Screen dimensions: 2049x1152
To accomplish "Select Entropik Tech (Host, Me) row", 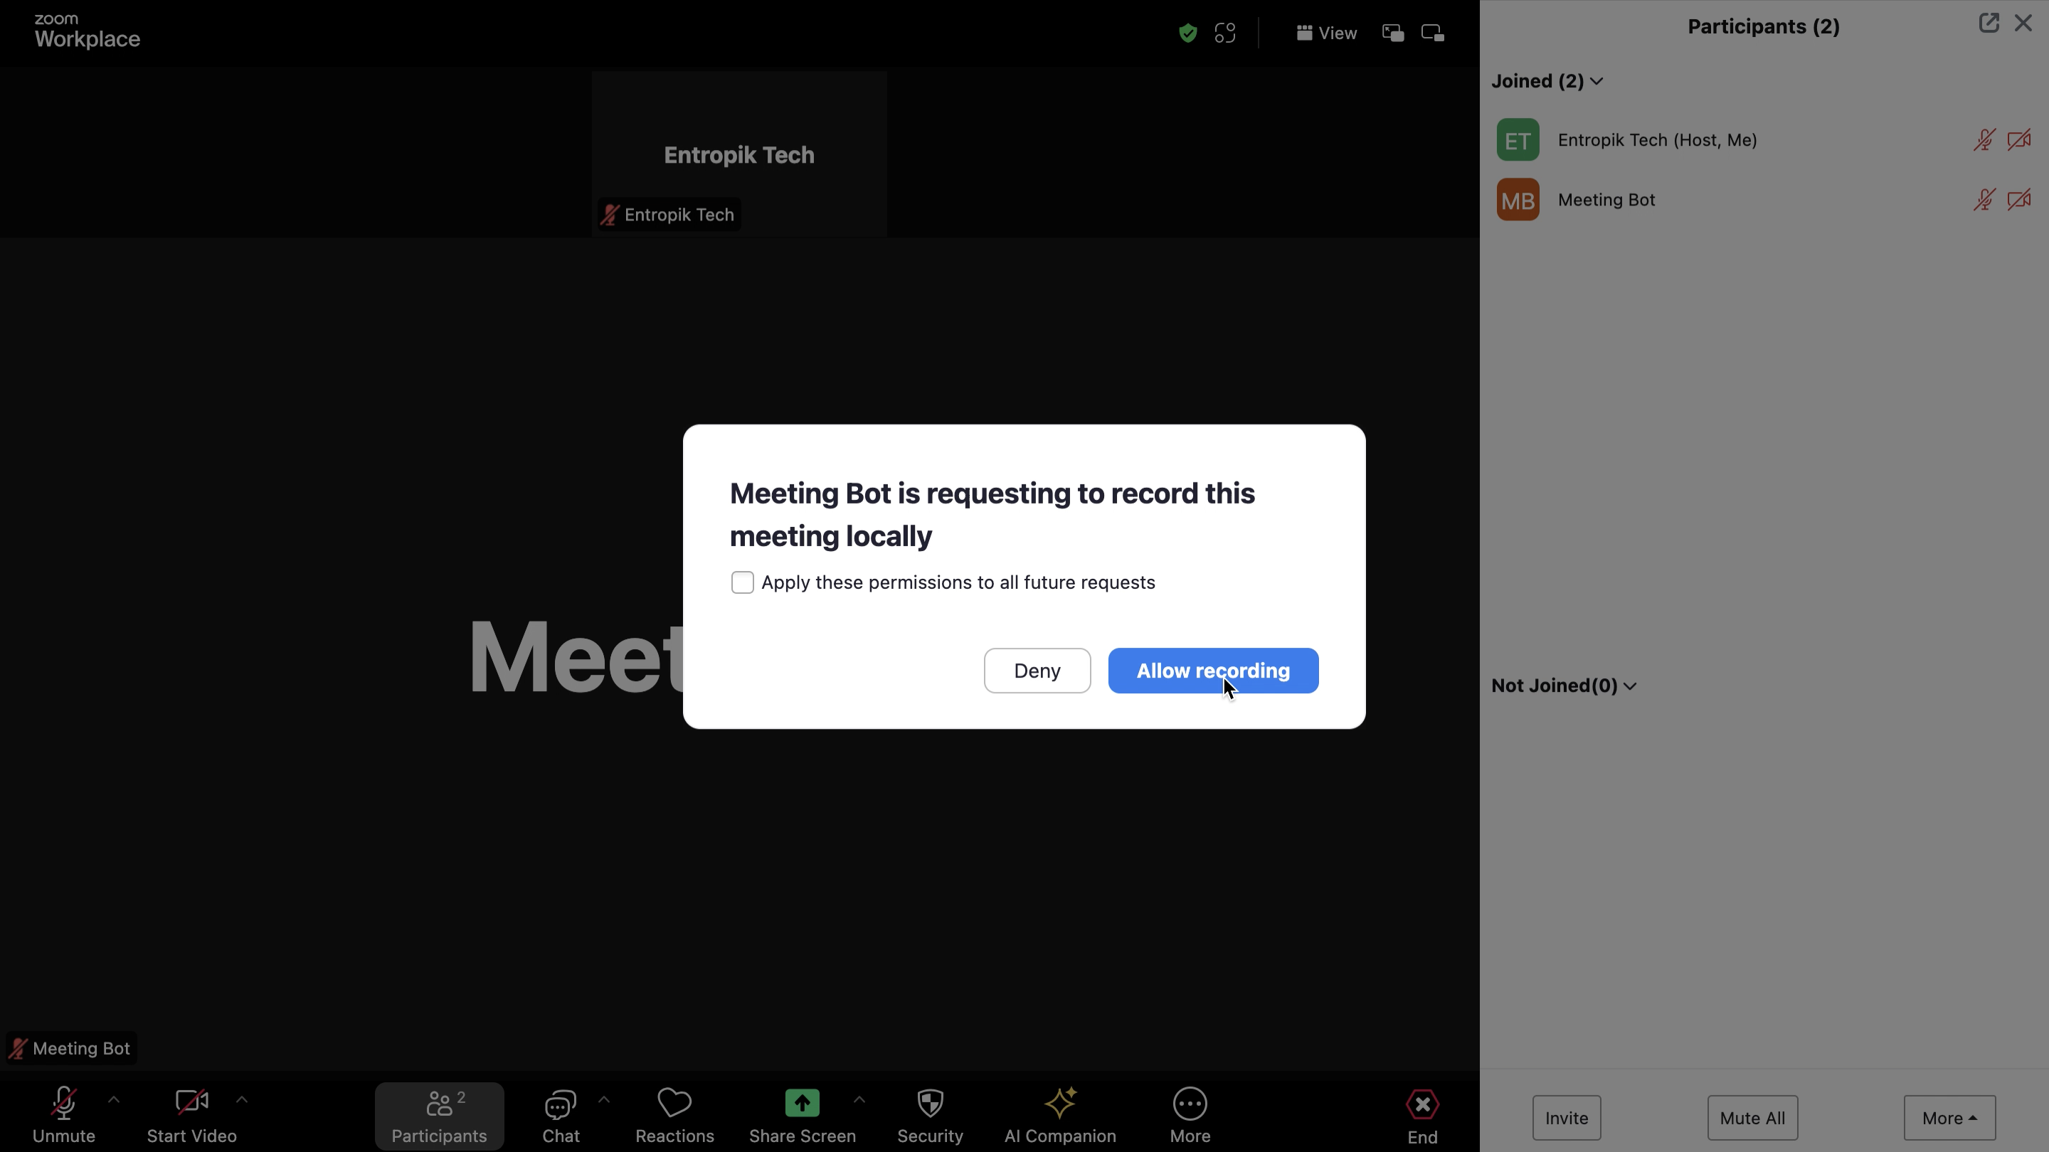I will click(1764, 140).
